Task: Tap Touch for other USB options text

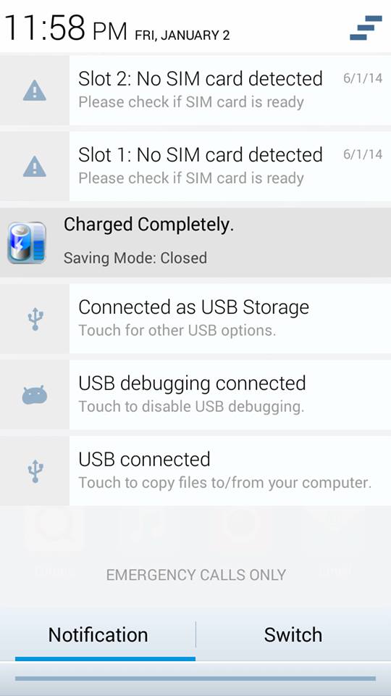Action: [177, 331]
